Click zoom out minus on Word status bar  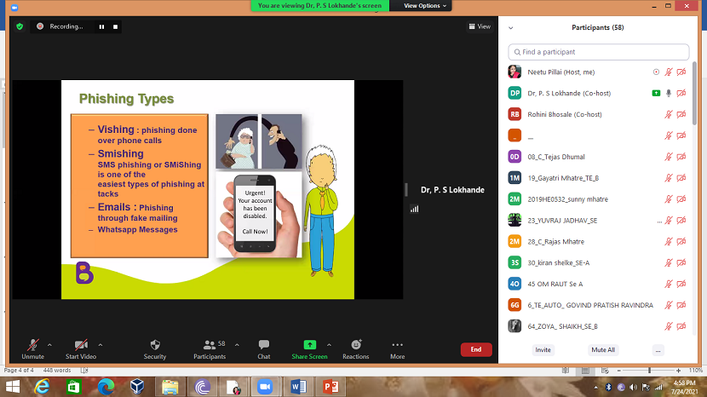[619, 371]
